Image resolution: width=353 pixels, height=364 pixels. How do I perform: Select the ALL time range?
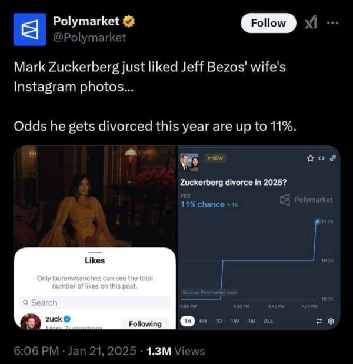click(268, 321)
